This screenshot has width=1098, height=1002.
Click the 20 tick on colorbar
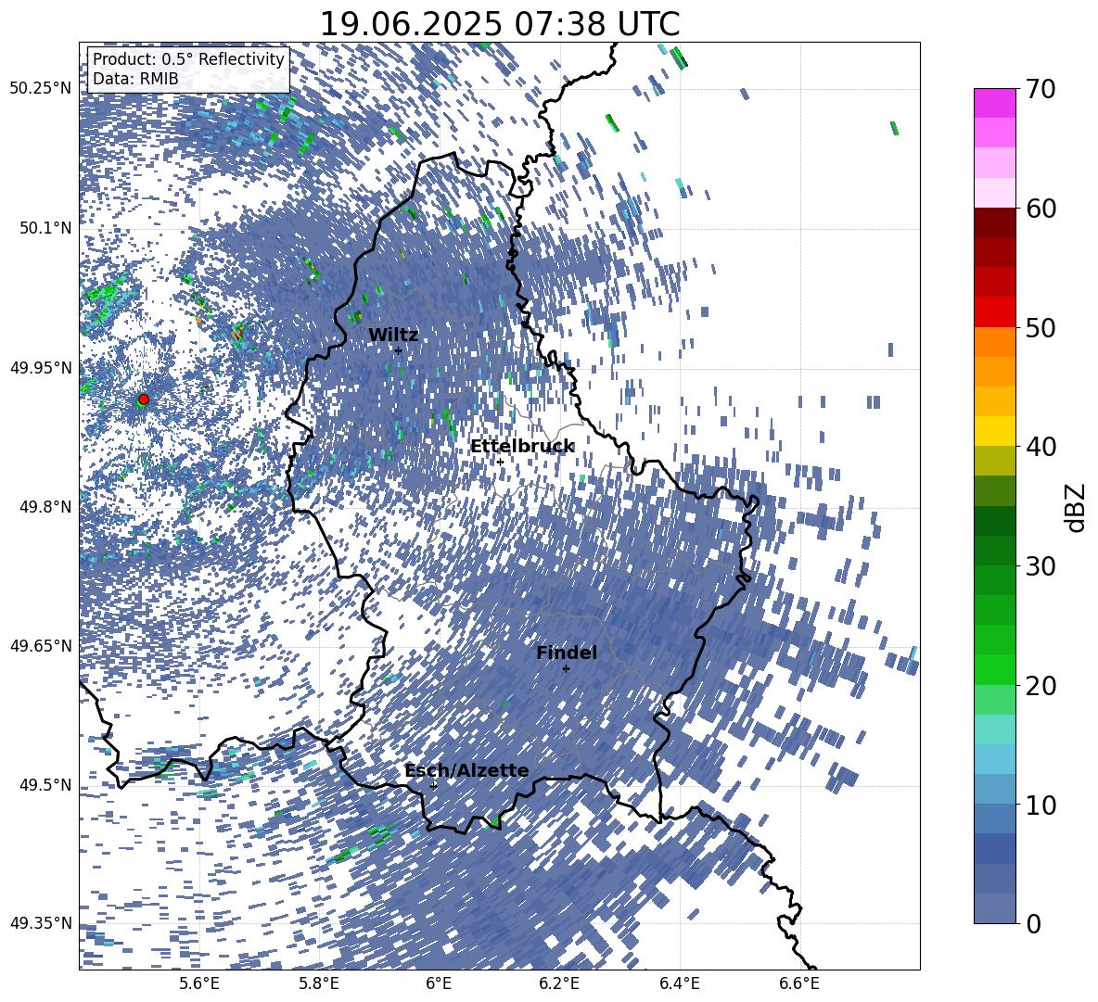click(1041, 686)
